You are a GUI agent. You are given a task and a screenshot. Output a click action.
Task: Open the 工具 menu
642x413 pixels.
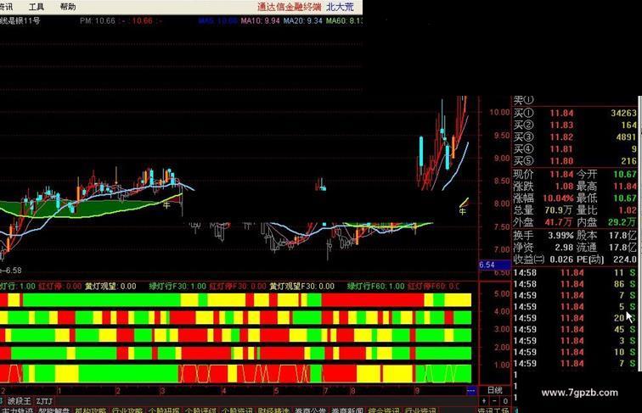click(x=36, y=7)
